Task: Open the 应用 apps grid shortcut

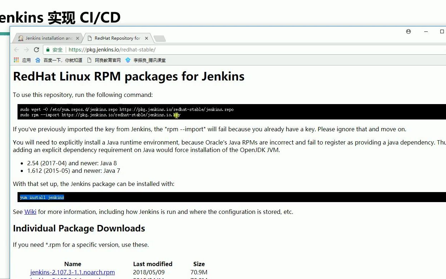Action: click(16, 60)
